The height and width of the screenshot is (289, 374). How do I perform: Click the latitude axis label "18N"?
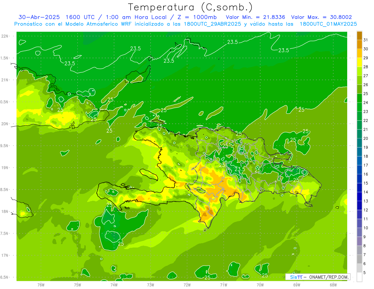pyautogui.click(x=5, y=212)
